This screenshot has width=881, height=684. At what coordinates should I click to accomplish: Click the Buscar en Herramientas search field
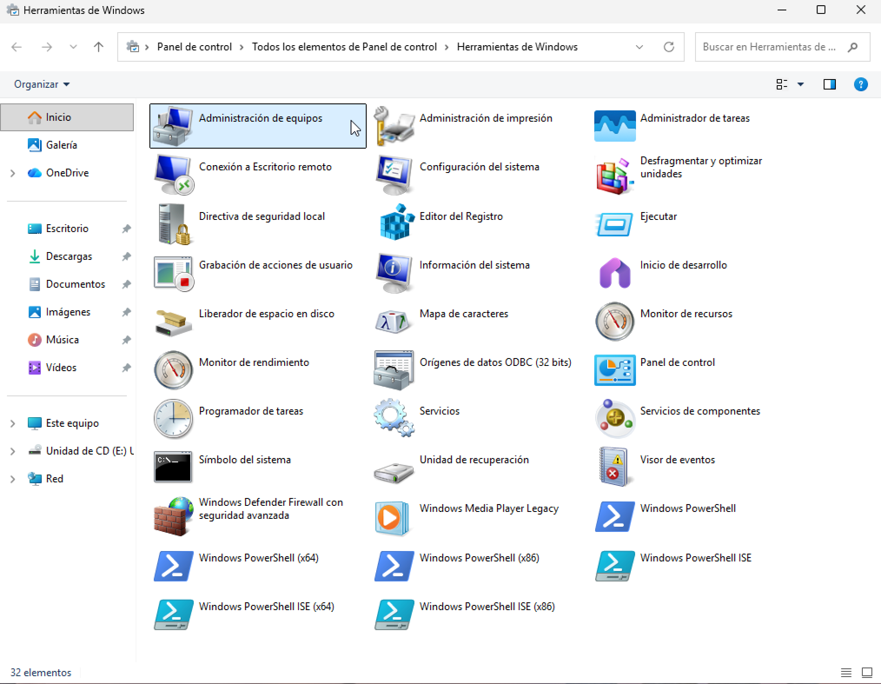pyautogui.click(x=782, y=47)
